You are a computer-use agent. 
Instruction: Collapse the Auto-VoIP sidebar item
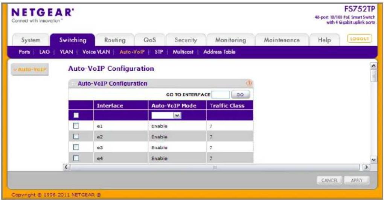click(30, 70)
